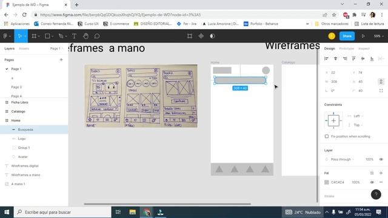Viewport: 388px width, 218px height.
Task: Open the Pen tool dropdown arrow
Action: click(66, 36)
